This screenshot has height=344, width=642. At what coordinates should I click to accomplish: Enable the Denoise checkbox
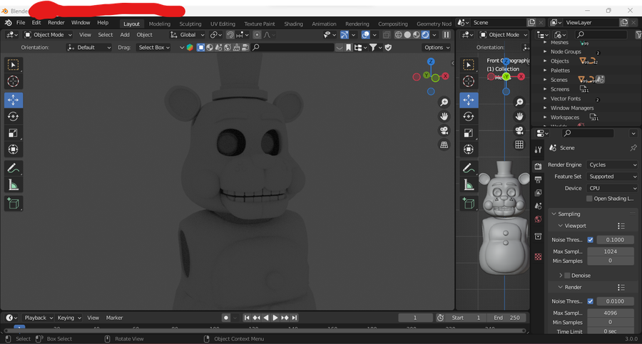pos(567,276)
